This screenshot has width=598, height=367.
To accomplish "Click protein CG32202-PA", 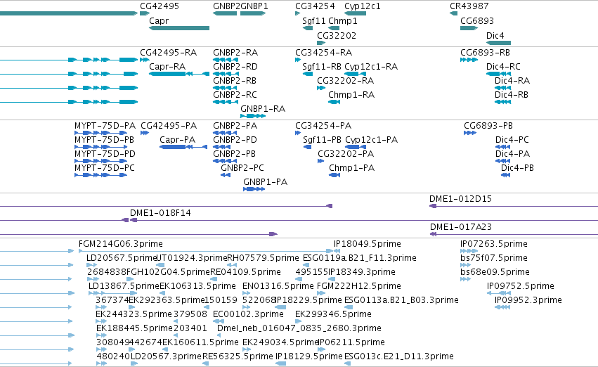I will [x=346, y=154].
